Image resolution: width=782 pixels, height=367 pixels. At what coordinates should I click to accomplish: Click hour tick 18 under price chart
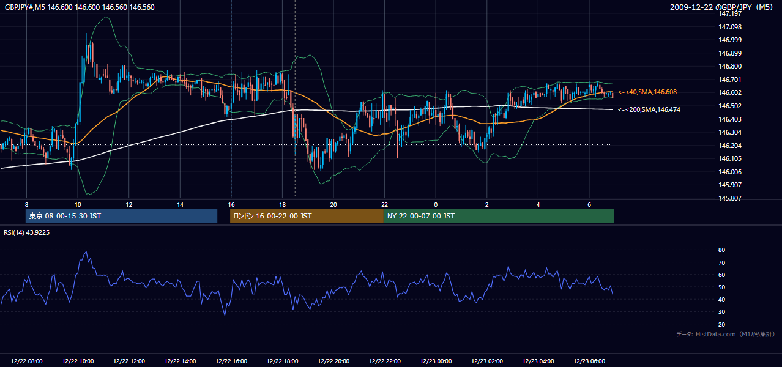pos(282,204)
